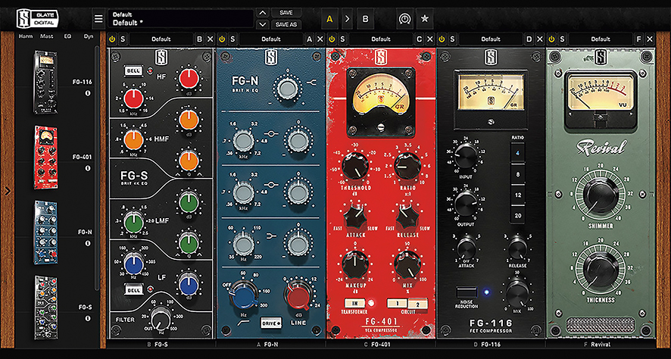The image size is (671, 359).
Task: Open the FG-S Default preset dropdown
Action: click(x=161, y=39)
